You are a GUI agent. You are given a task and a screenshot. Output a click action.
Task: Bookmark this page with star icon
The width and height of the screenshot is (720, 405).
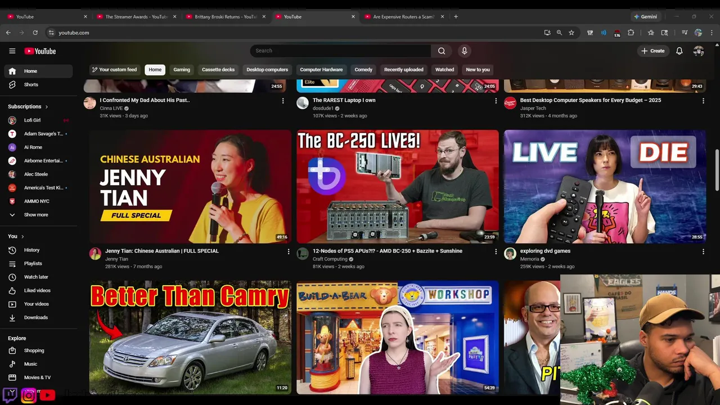[571, 33]
